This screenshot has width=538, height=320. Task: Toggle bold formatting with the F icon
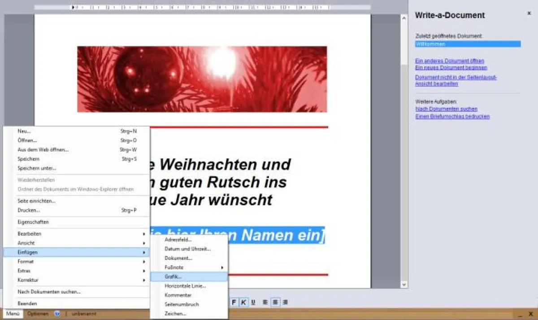233,302
